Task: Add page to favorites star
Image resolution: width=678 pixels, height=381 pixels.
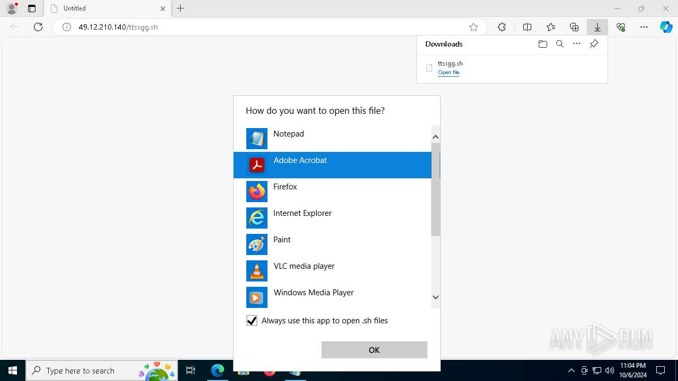Action: pyautogui.click(x=474, y=27)
